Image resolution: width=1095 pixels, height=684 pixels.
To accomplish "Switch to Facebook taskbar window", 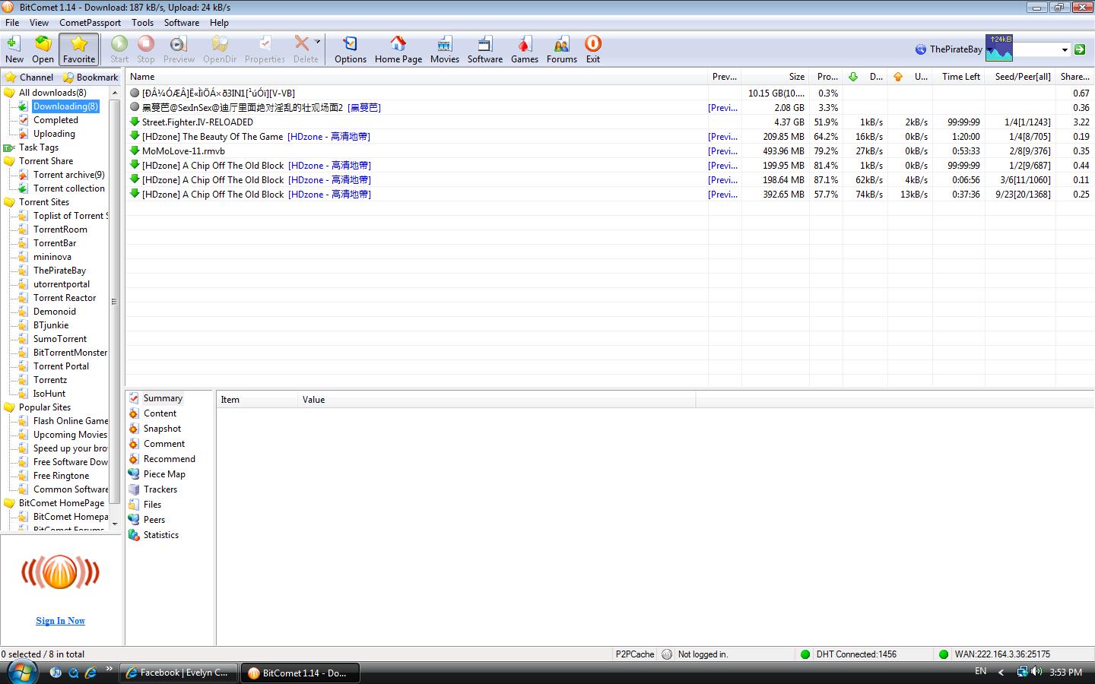I will click(x=178, y=673).
